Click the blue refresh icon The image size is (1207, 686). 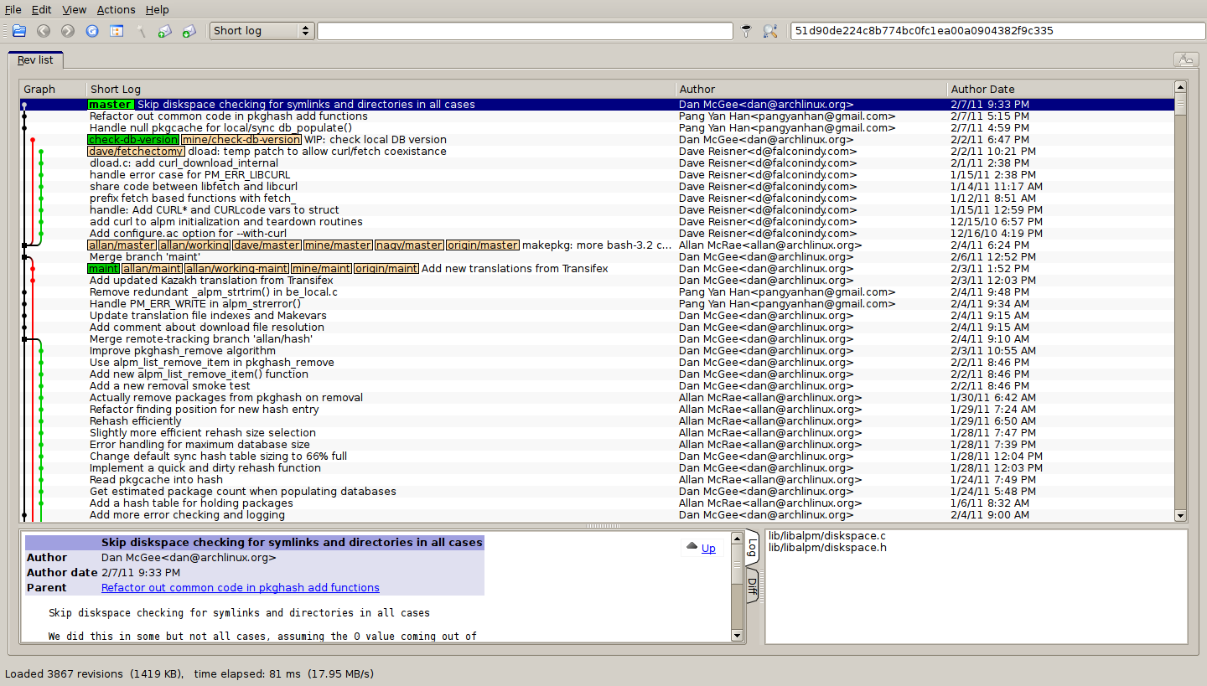92,31
